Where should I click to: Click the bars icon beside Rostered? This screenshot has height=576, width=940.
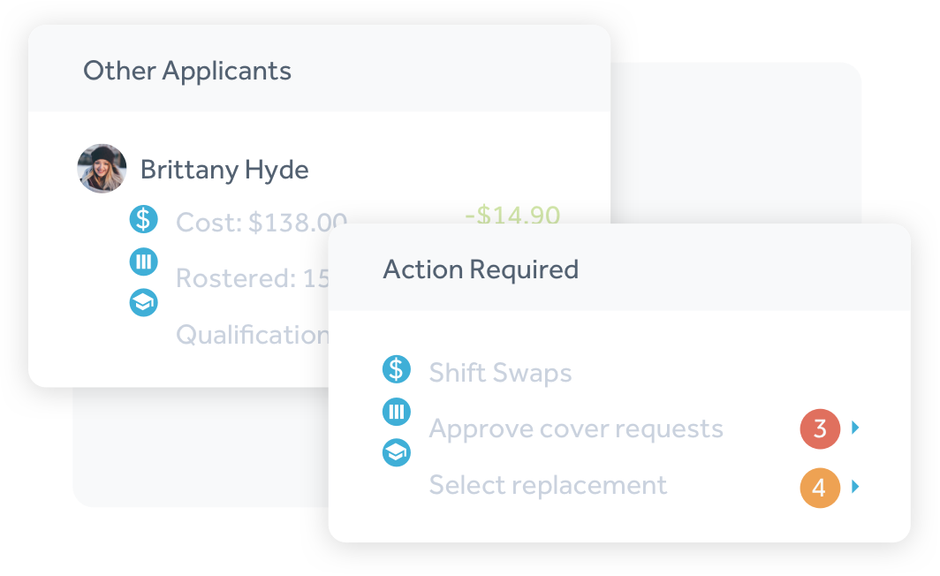[144, 261]
